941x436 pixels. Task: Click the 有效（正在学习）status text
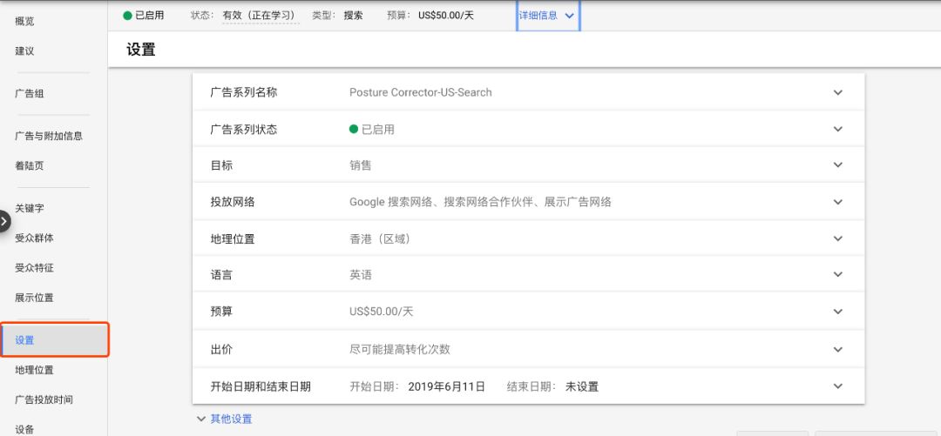(261, 16)
